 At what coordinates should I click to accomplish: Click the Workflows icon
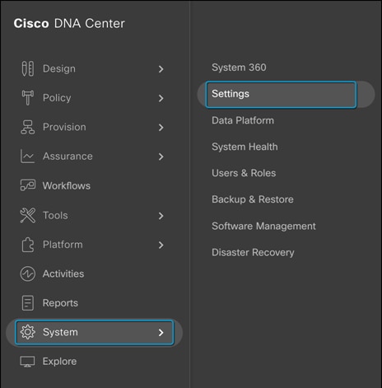(28, 185)
